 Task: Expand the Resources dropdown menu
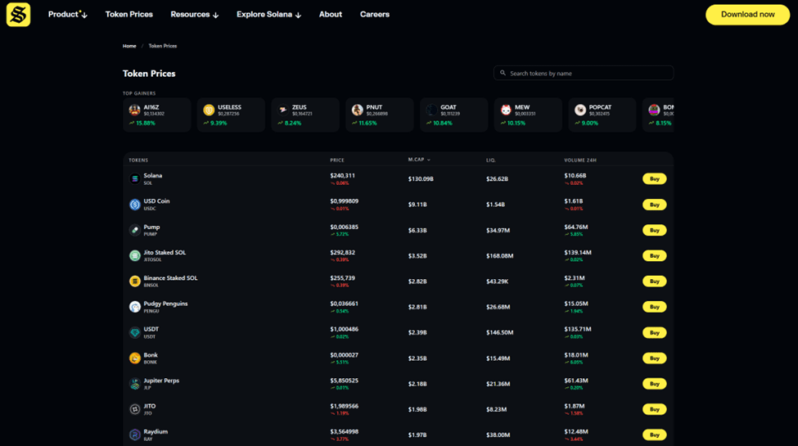tap(195, 14)
